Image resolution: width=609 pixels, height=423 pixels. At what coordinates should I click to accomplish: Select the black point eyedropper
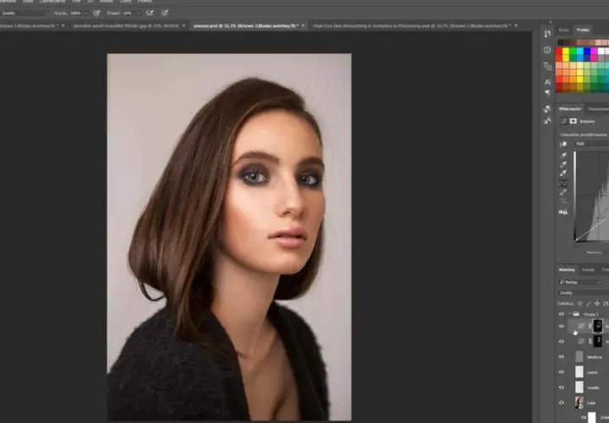tap(563, 156)
